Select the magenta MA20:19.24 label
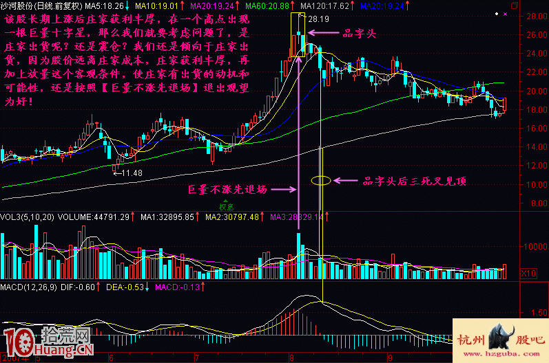This screenshot has width=549, height=363. (212, 6)
